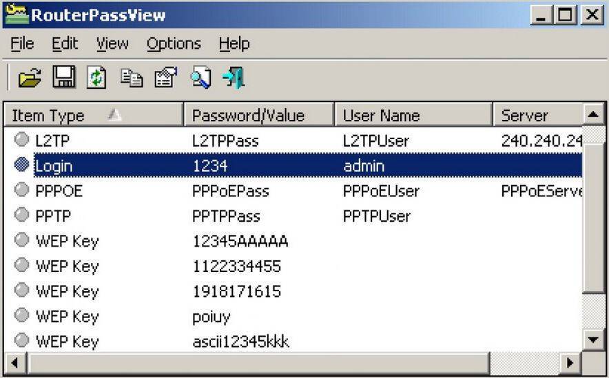The height and width of the screenshot is (378, 609).
Task: Sort by Server column header
Action: coord(538,115)
